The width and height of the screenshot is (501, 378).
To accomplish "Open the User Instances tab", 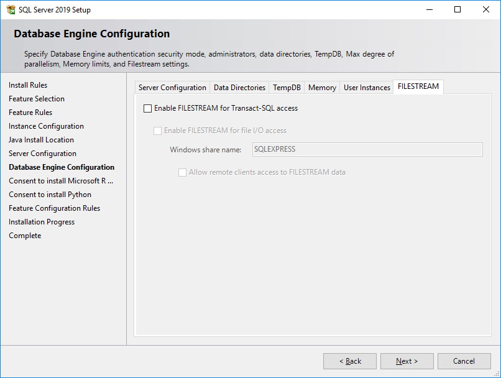I will click(367, 88).
